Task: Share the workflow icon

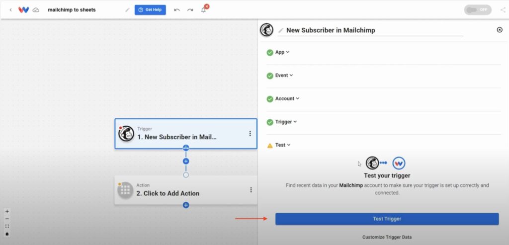Action: (503, 10)
